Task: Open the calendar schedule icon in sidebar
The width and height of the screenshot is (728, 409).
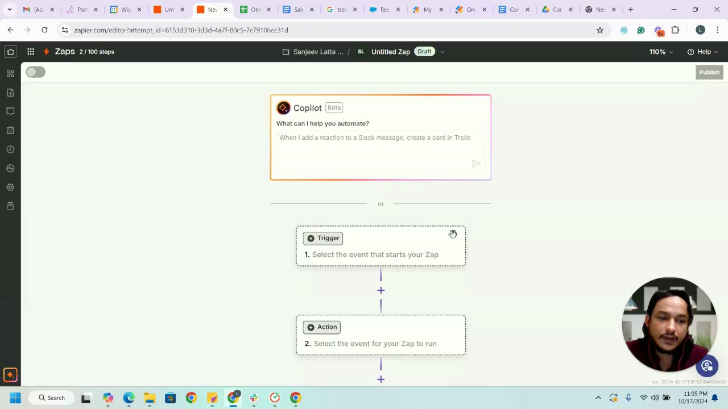Action: [10, 131]
